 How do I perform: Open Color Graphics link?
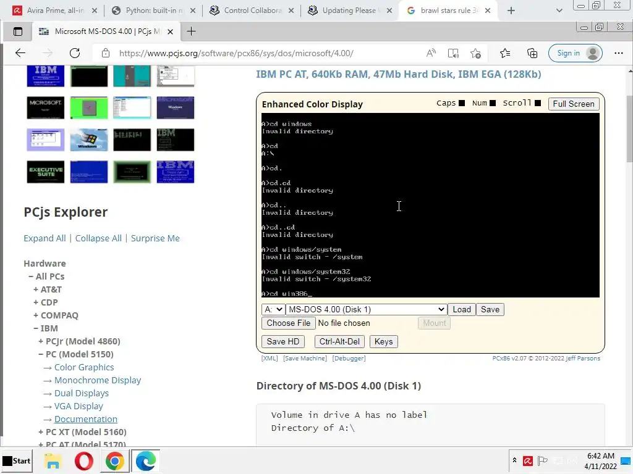(x=84, y=367)
